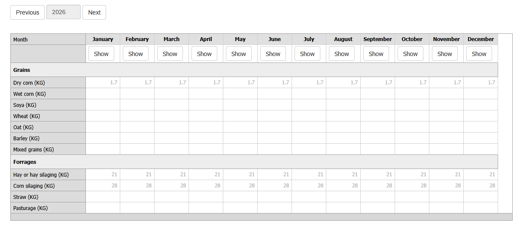523x228 pixels.
Task: Select Pasturage cell for November
Action: 447,208
